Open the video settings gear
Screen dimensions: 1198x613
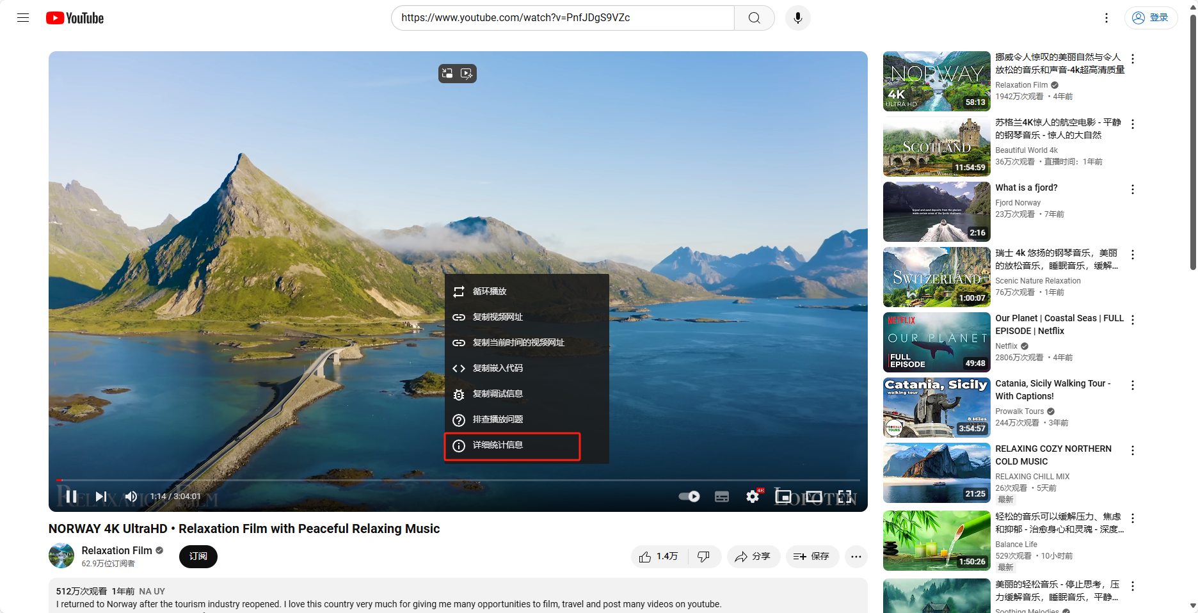click(753, 497)
